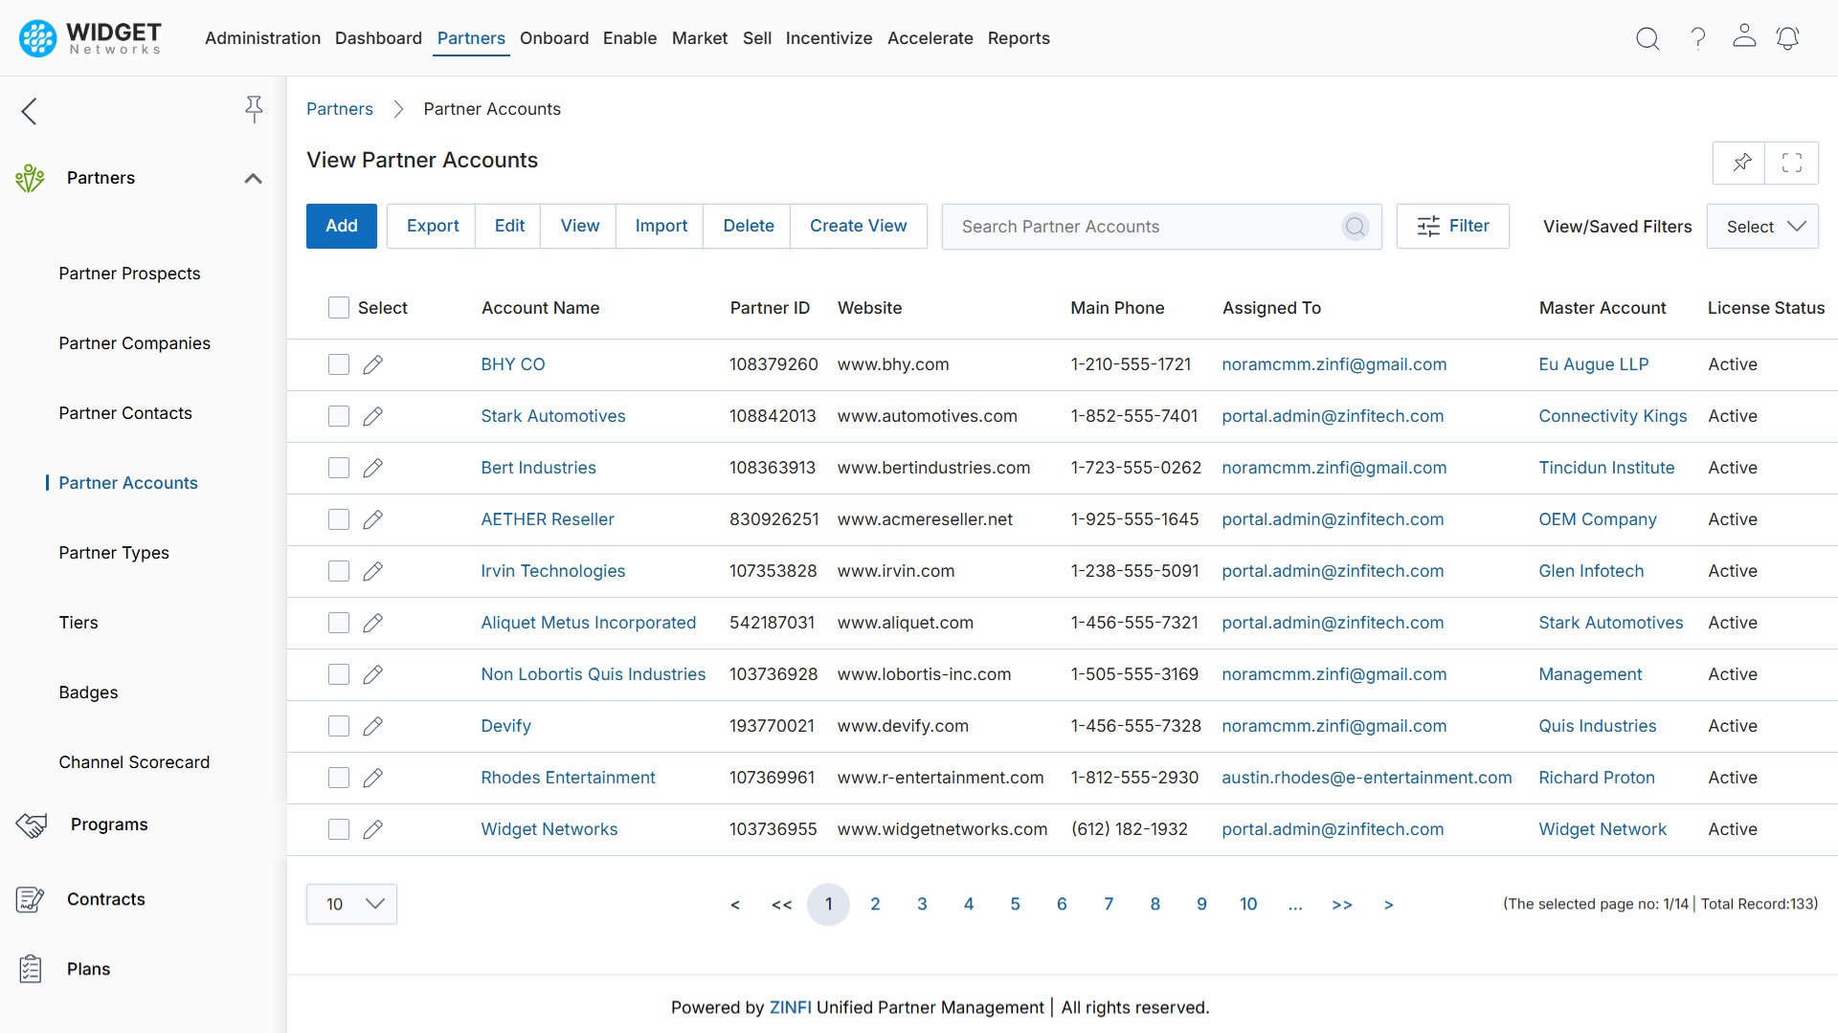Edit BHY CO row pencil icon
Image resolution: width=1838 pixels, height=1033 pixels.
click(x=373, y=364)
